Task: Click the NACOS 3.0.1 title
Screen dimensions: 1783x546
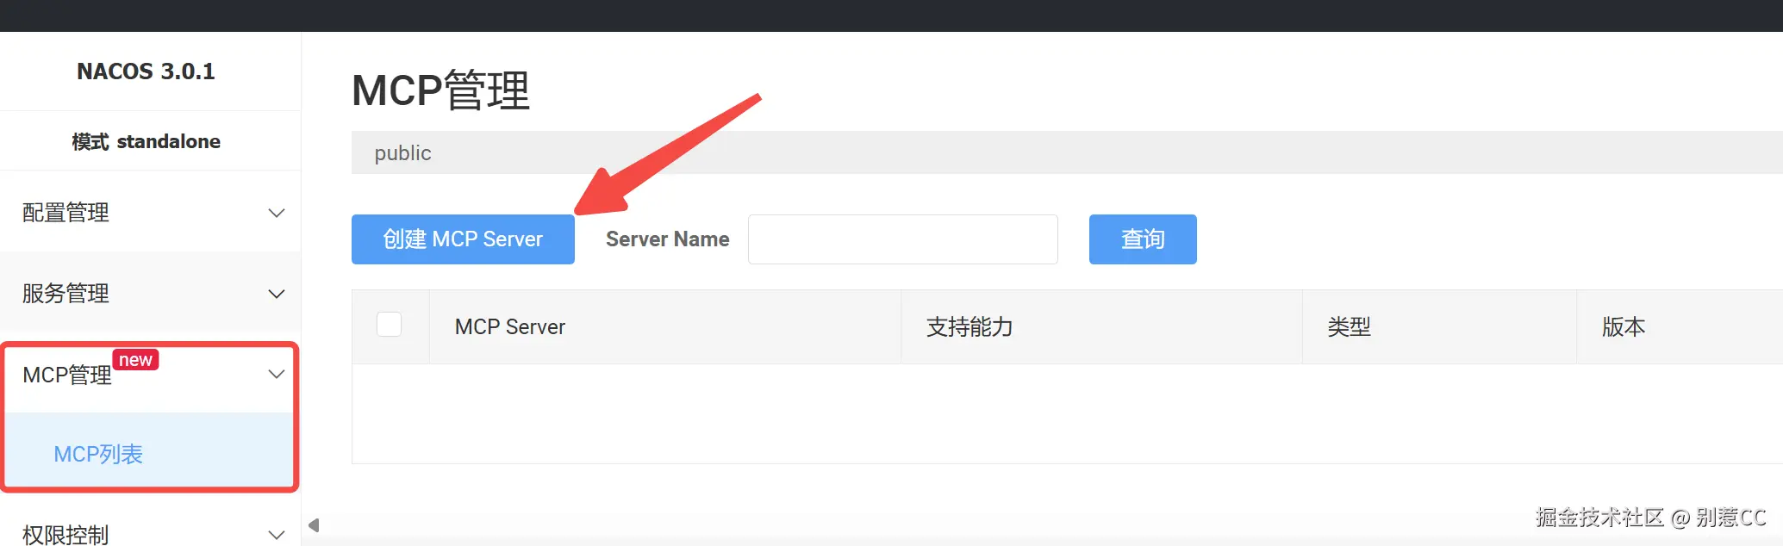Action: (146, 71)
